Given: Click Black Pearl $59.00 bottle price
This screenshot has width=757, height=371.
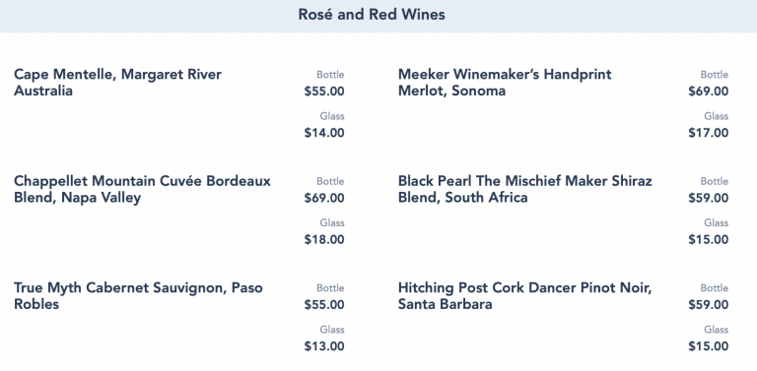Looking at the screenshot, I should tap(709, 198).
